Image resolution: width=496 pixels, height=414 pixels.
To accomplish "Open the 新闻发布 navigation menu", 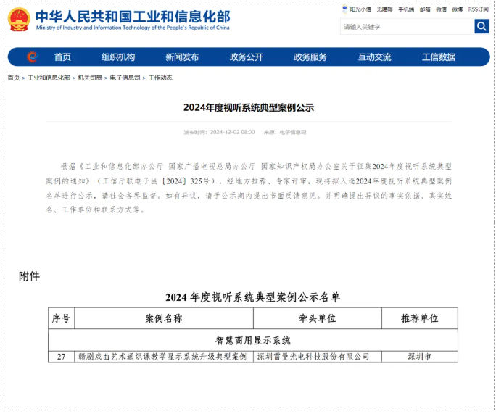I will [x=182, y=57].
